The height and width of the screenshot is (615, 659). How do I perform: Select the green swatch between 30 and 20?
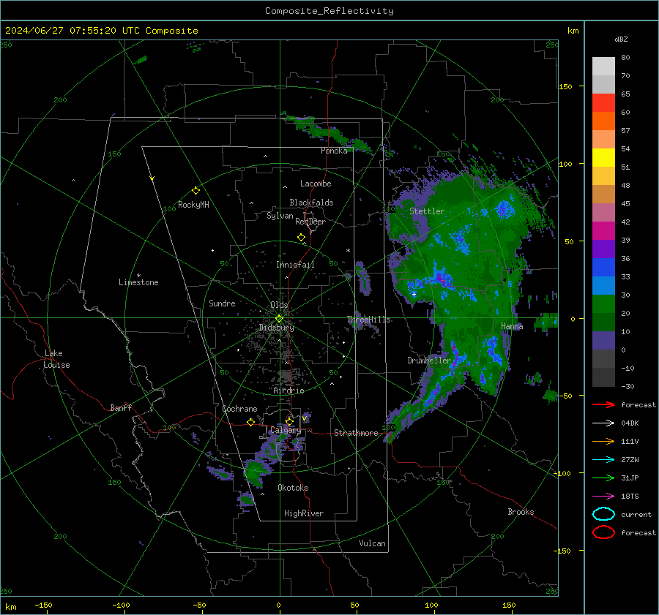tap(603, 304)
